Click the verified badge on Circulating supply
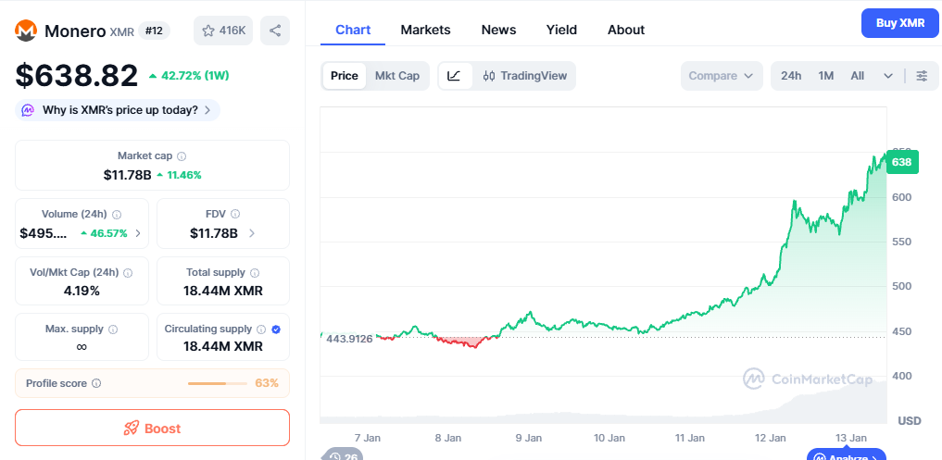This screenshot has height=460, width=942. coord(276,329)
